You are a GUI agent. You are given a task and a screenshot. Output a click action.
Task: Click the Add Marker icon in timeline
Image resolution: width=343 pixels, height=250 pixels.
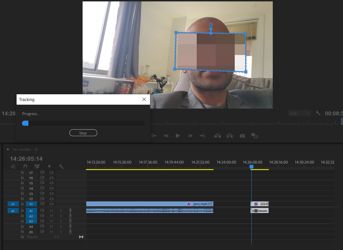pos(49,166)
